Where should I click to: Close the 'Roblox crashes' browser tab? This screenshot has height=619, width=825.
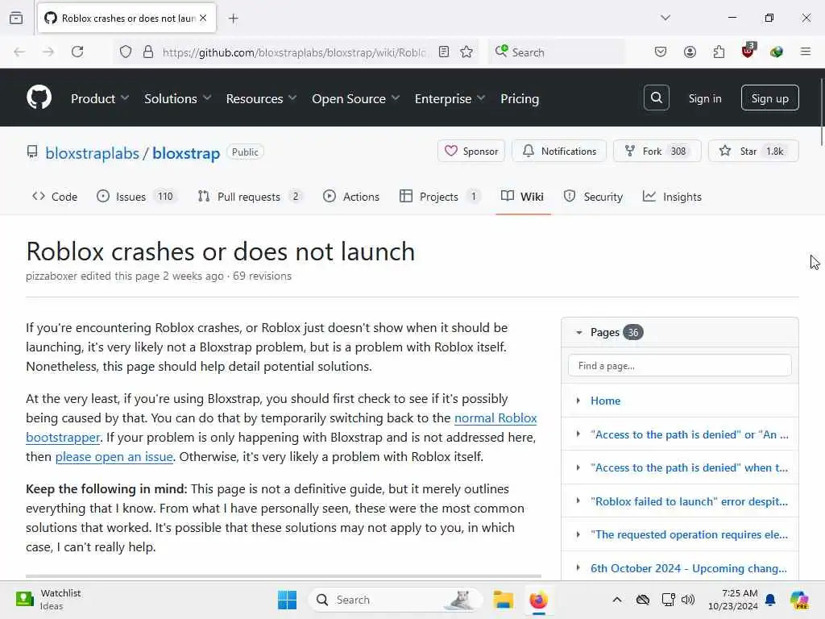click(x=203, y=18)
